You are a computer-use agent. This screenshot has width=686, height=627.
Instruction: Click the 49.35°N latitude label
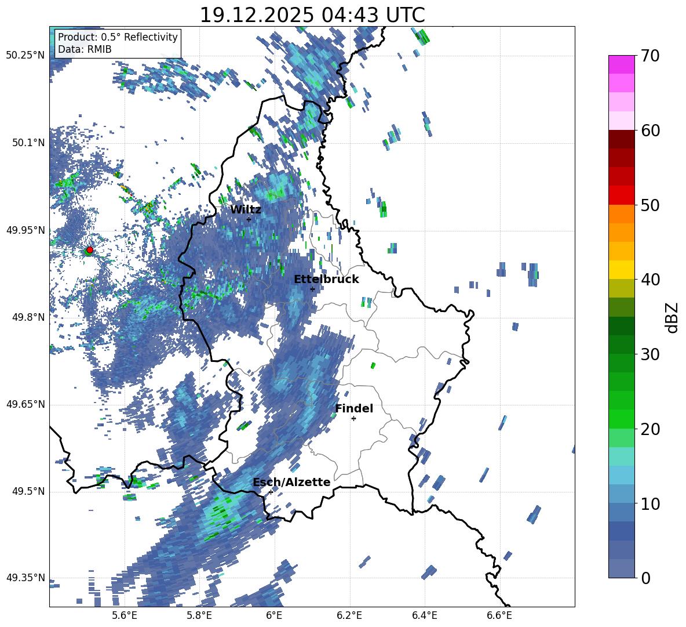(x=25, y=578)
